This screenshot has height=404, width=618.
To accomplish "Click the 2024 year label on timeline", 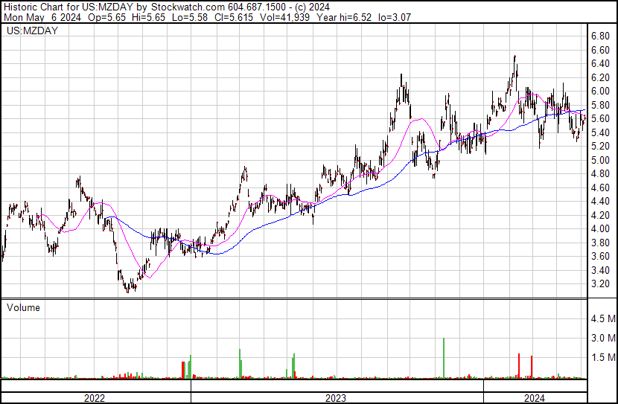I will [535, 398].
